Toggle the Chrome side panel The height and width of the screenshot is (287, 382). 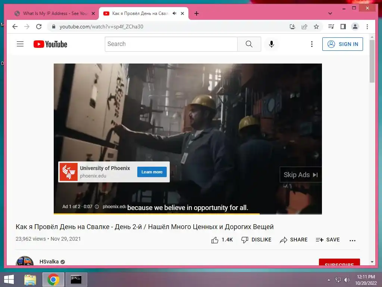(x=343, y=27)
